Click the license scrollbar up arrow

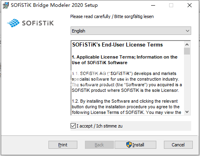[187, 45]
